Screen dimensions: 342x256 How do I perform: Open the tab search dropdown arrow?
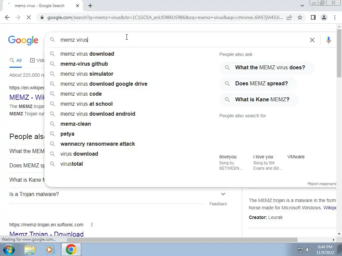click(302, 6)
